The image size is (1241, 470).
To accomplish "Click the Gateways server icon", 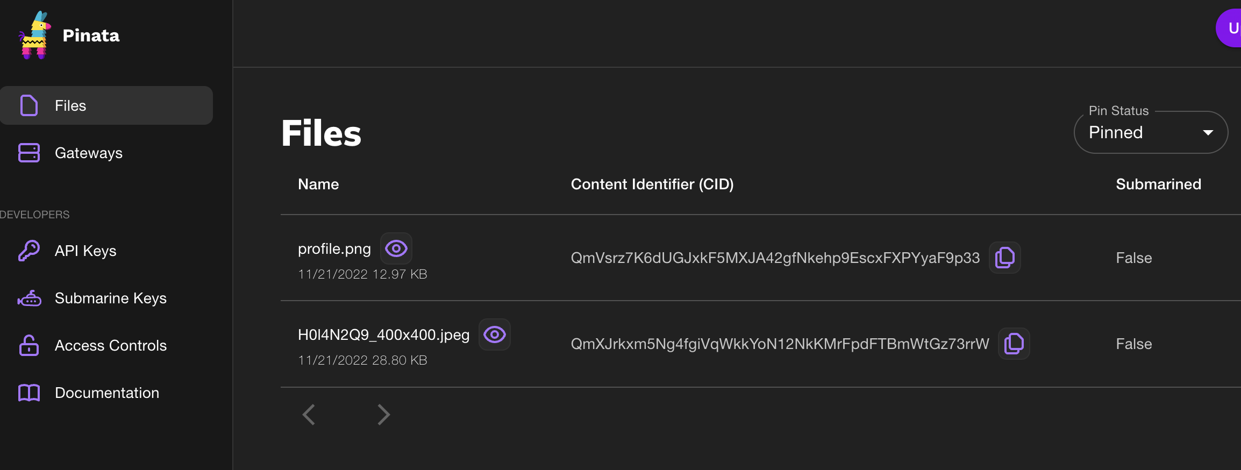I will tap(29, 153).
